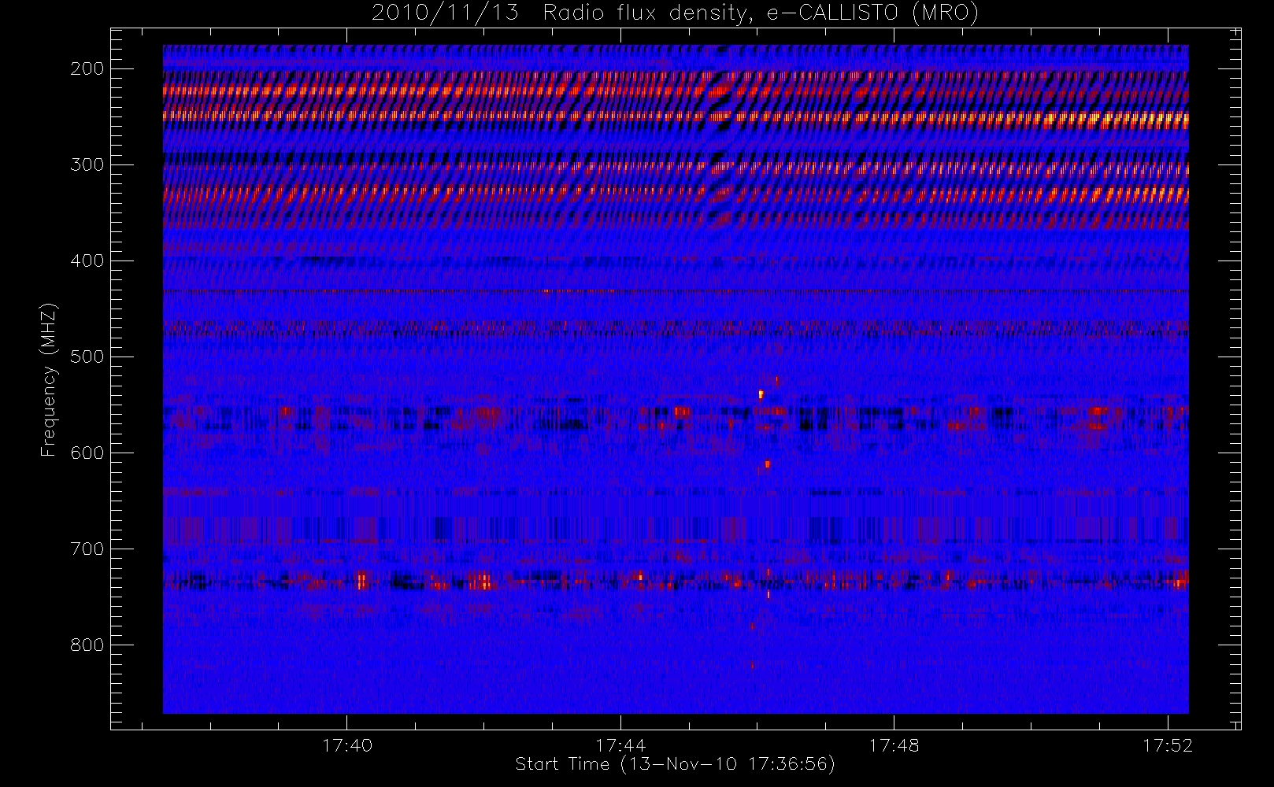
Task: Click the 500 frequency tick label
Action: pyautogui.click(x=87, y=357)
